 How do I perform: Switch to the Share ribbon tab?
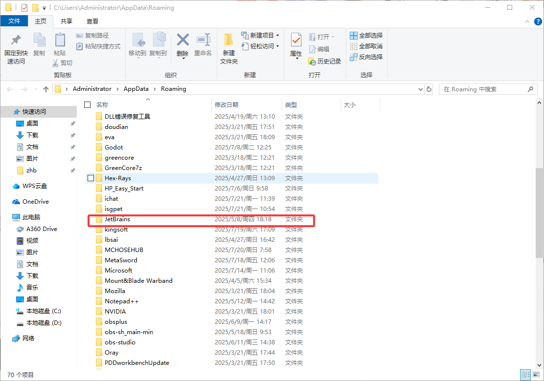(x=66, y=21)
